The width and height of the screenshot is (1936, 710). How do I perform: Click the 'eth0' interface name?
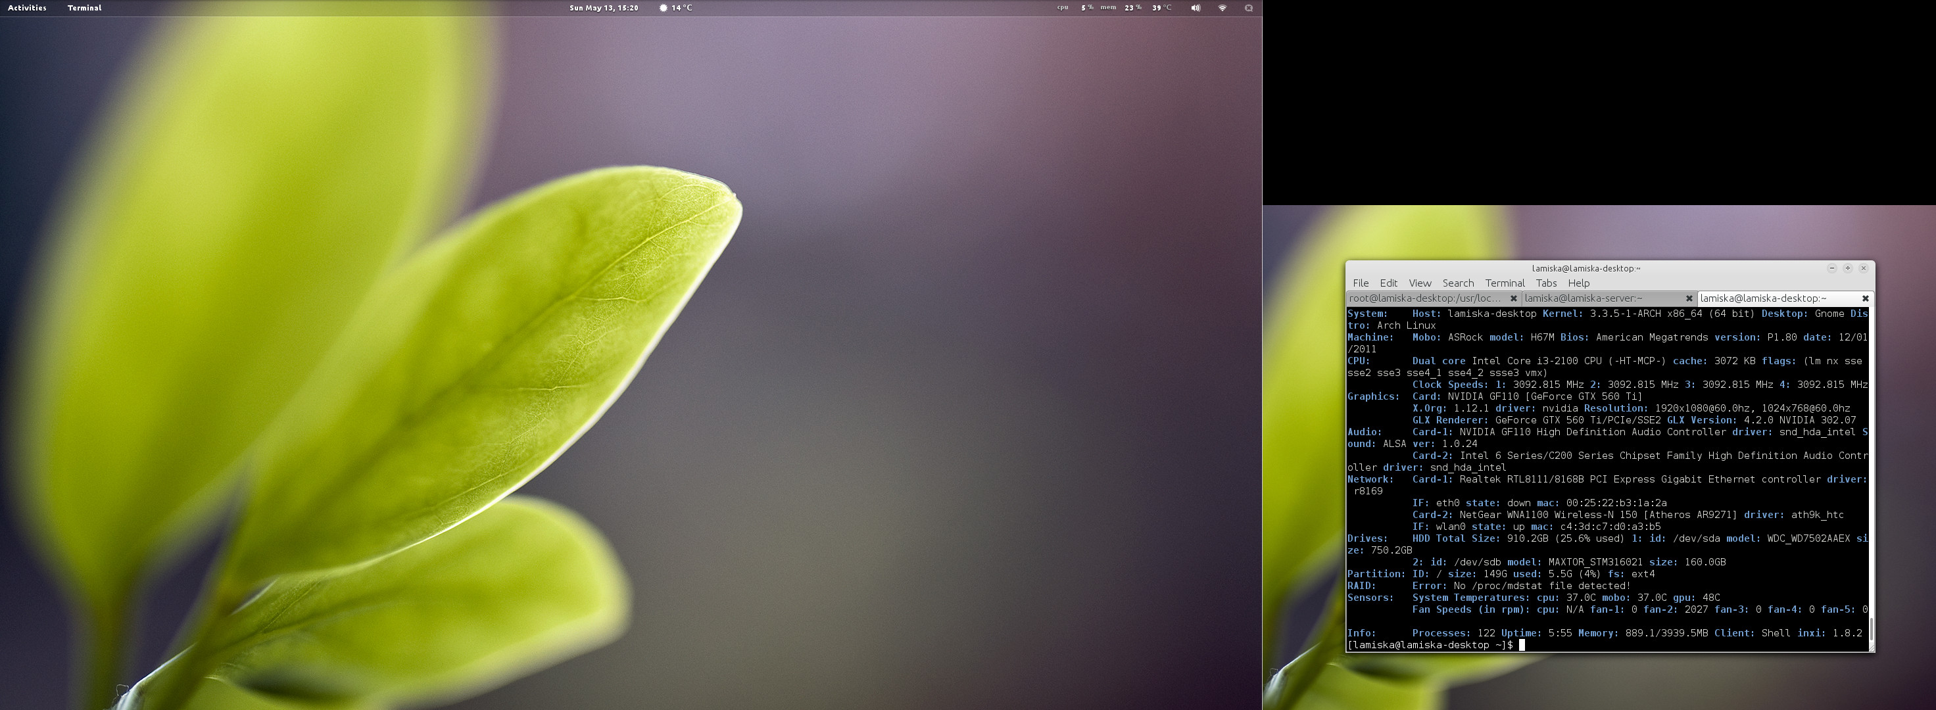[x=1447, y=504]
